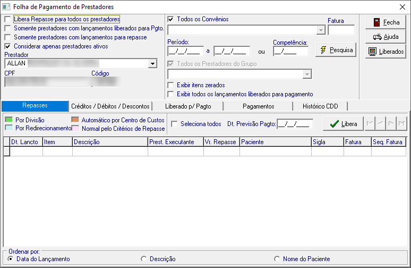Enable Libera Repasse para todos os prestadores
The height and width of the screenshot is (268, 411).
click(x=7, y=19)
